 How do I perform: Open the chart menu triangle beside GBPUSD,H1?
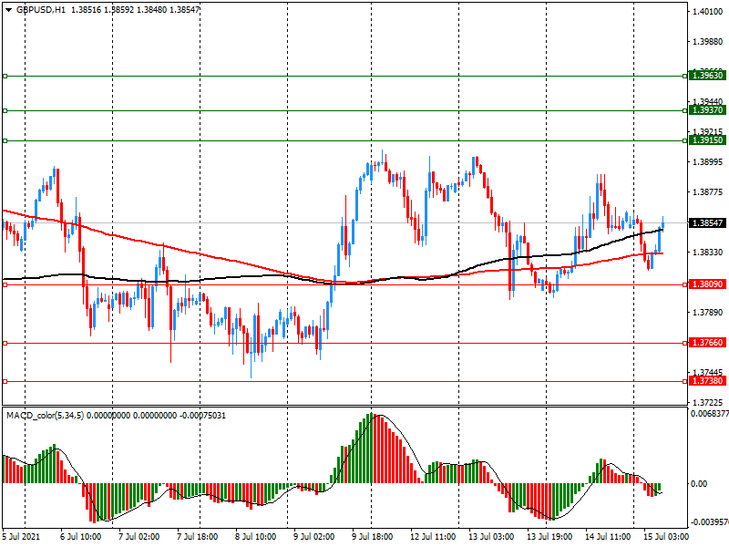point(8,9)
